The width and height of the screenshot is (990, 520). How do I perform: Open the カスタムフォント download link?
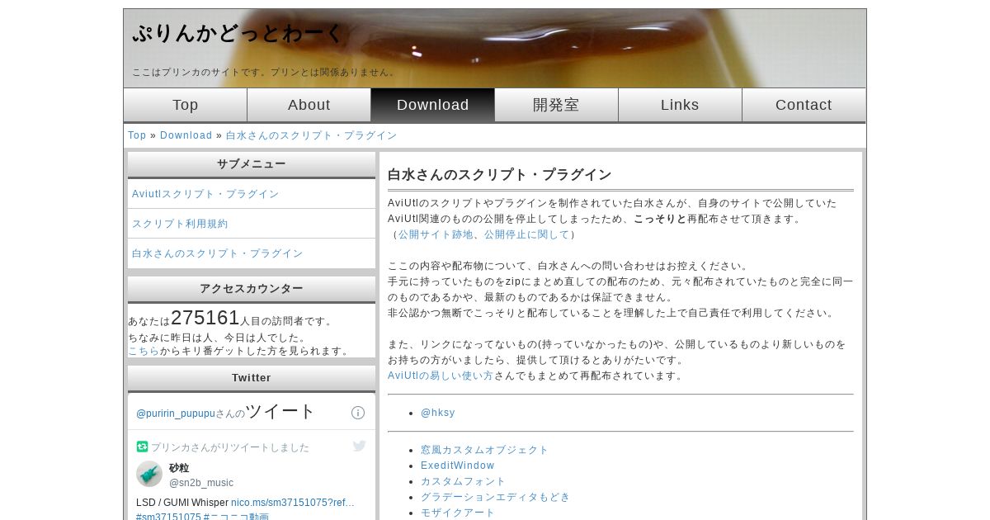(464, 481)
